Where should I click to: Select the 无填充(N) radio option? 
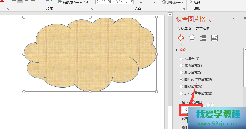[x=181, y=59]
